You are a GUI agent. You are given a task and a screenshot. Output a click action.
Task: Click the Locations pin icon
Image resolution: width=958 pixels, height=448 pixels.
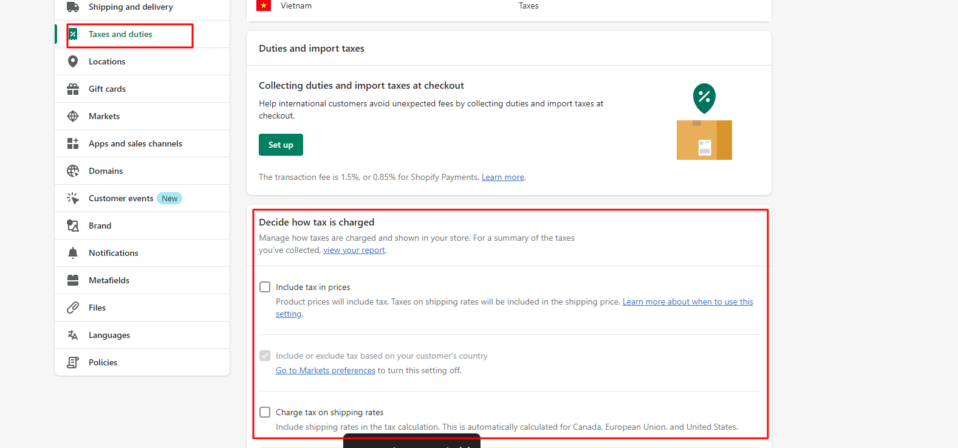(73, 61)
